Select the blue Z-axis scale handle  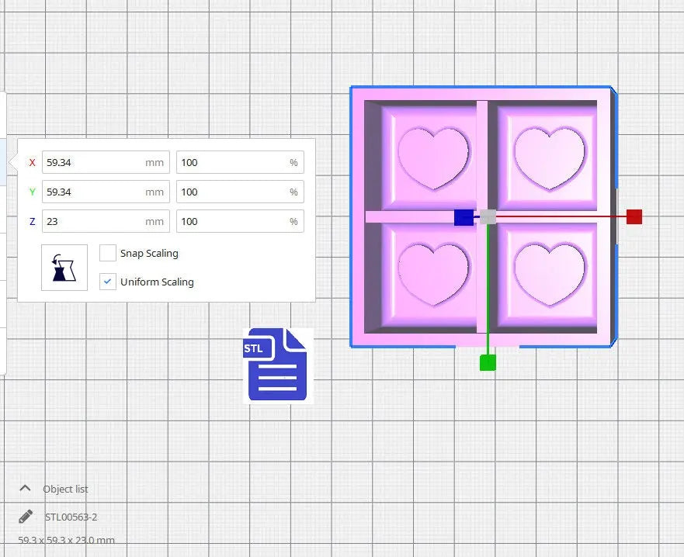(464, 217)
